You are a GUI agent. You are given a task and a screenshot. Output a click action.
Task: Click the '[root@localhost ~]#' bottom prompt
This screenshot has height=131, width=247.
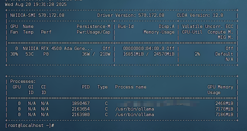point(30,125)
